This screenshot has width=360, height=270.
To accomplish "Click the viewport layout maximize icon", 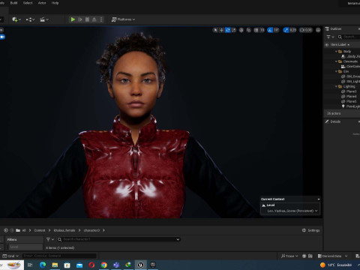I will [318, 30].
